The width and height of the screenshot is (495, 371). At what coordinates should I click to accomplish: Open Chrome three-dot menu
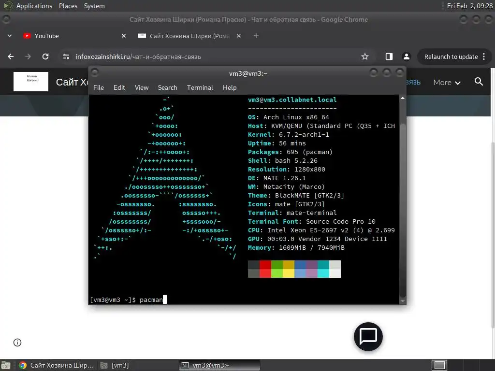pyautogui.click(x=484, y=57)
